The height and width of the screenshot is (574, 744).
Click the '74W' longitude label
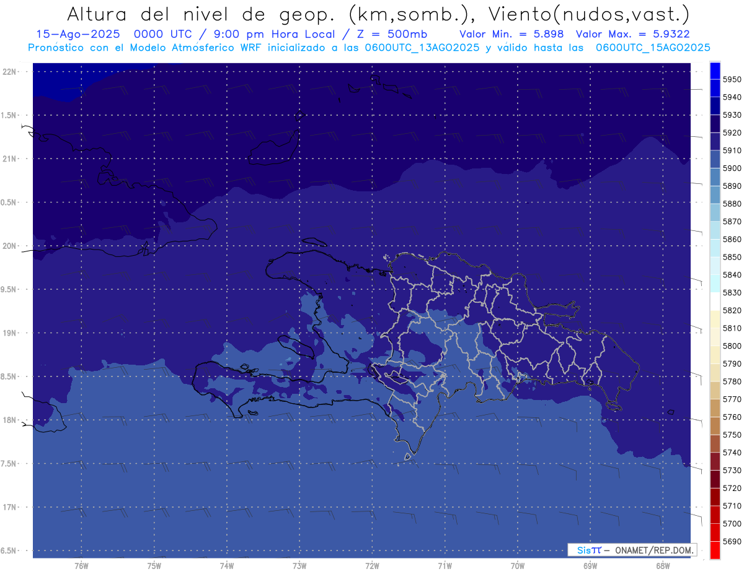click(227, 565)
